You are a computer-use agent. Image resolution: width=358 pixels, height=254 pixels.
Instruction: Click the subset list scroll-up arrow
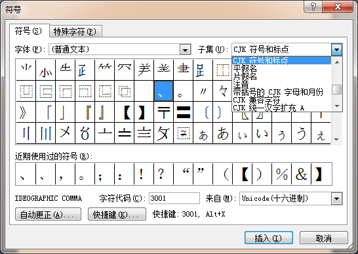pyautogui.click(x=337, y=62)
